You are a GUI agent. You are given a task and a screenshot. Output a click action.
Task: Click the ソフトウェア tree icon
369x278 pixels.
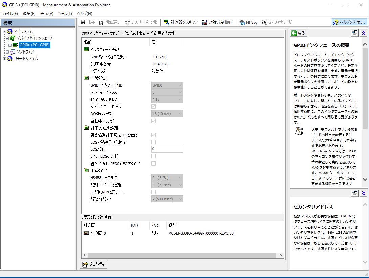click(13, 52)
